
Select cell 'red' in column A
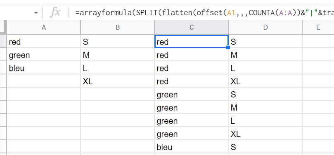pos(44,42)
